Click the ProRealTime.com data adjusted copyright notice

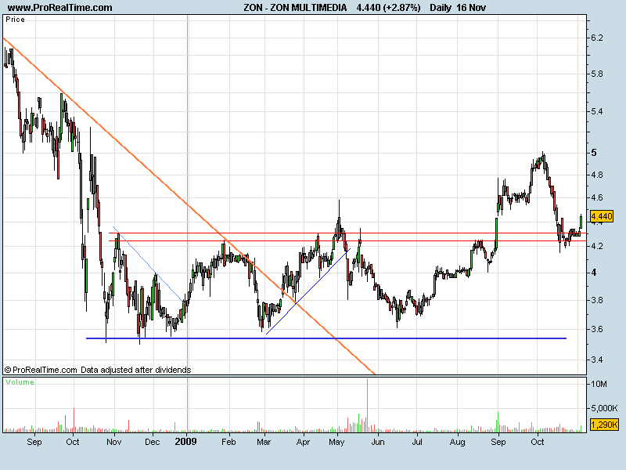[x=98, y=370]
